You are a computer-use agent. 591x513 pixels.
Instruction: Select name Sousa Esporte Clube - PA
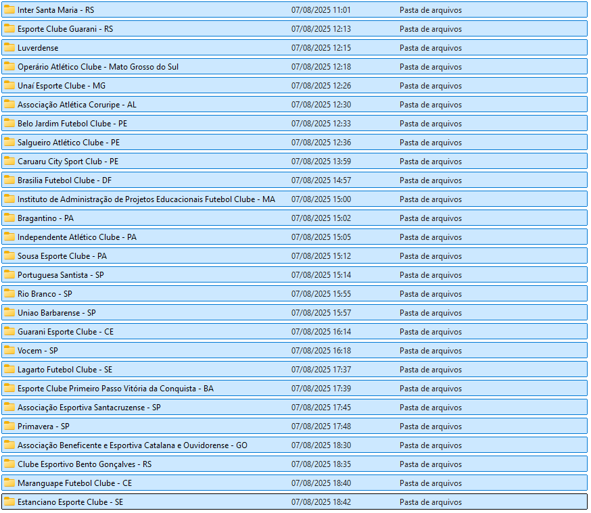click(62, 256)
